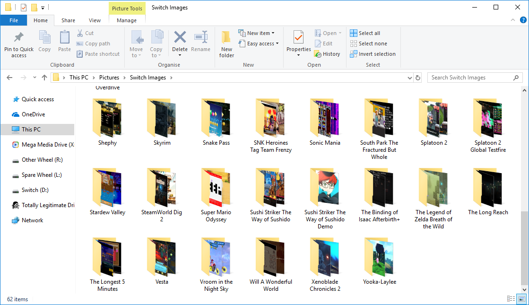
Task: Open file History
Action: tap(327, 54)
